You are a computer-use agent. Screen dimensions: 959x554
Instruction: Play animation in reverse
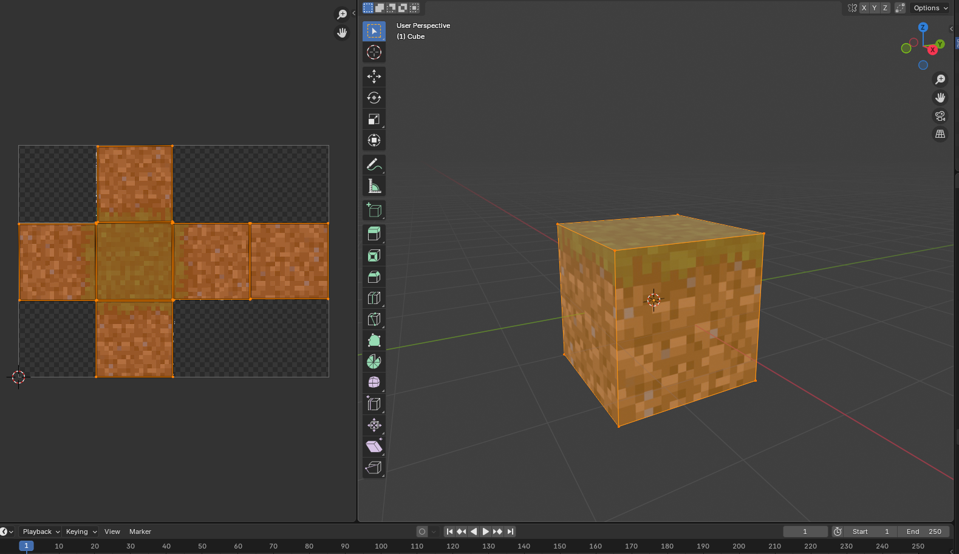474,532
